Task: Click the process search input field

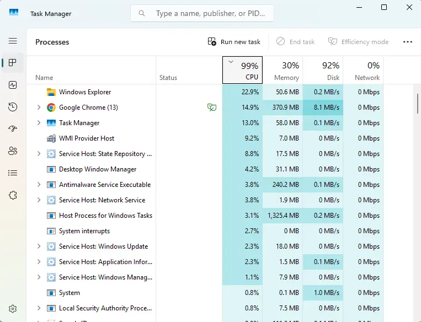Action: (202, 13)
